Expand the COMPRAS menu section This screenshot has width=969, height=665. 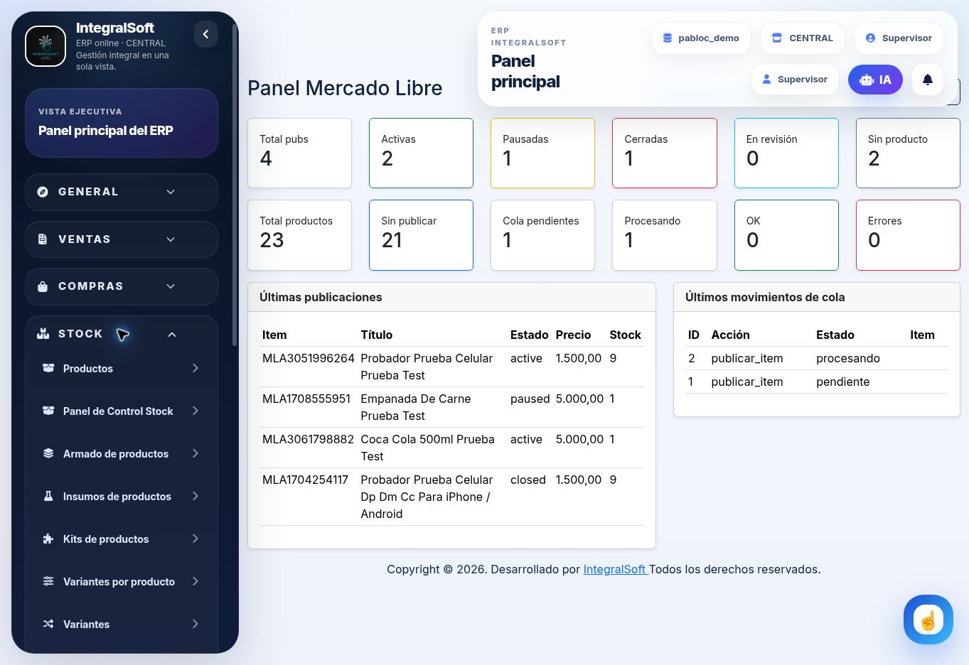[x=122, y=286]
